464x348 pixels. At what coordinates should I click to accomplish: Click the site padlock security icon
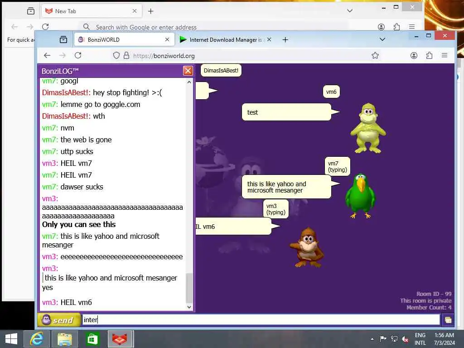(126, 55)
